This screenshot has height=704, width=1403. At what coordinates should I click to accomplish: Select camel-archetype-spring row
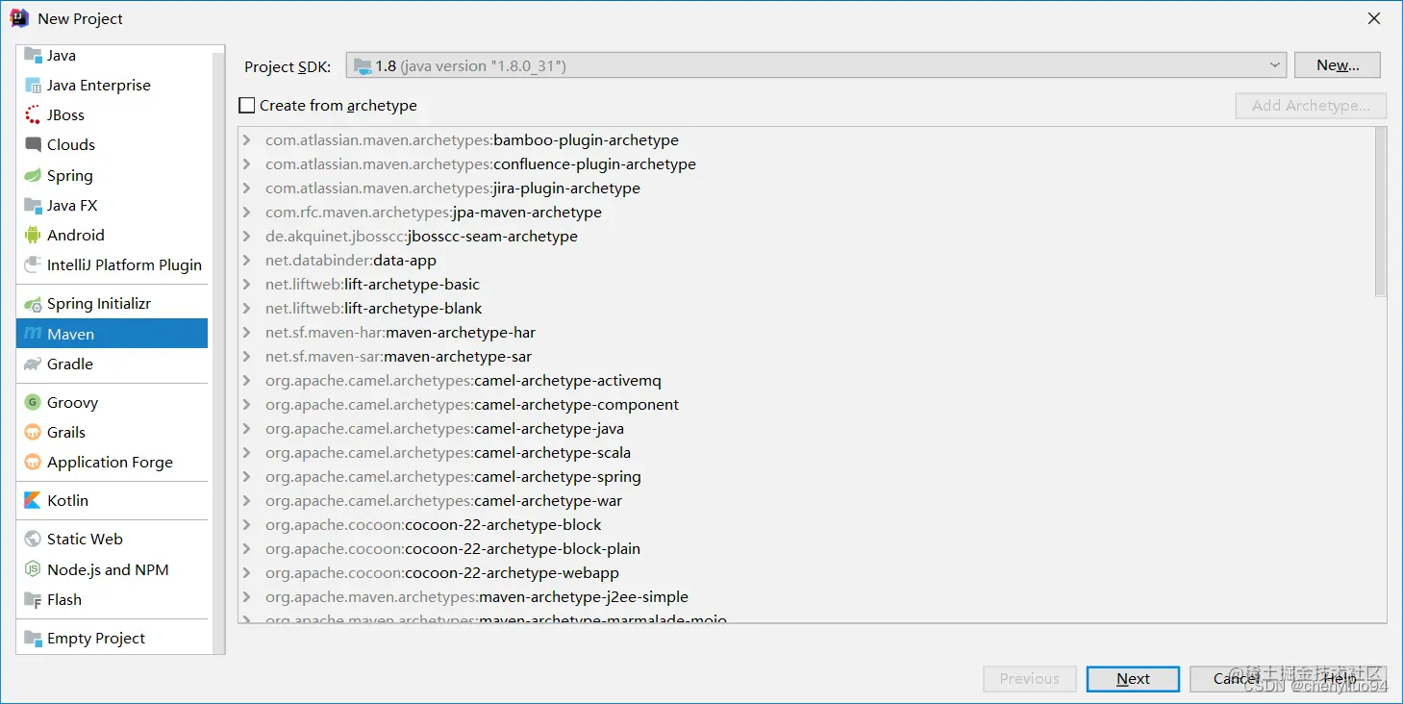[806, 477]
